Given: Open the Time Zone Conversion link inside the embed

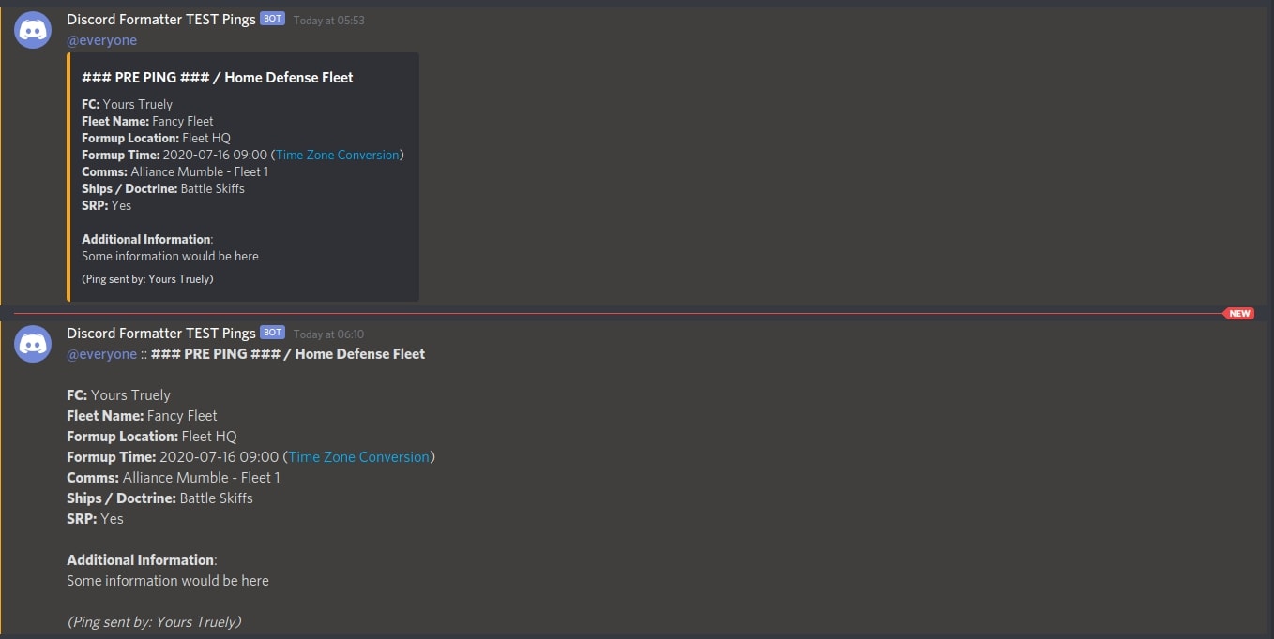Looking at the screenshot, I should click(337, 155).
